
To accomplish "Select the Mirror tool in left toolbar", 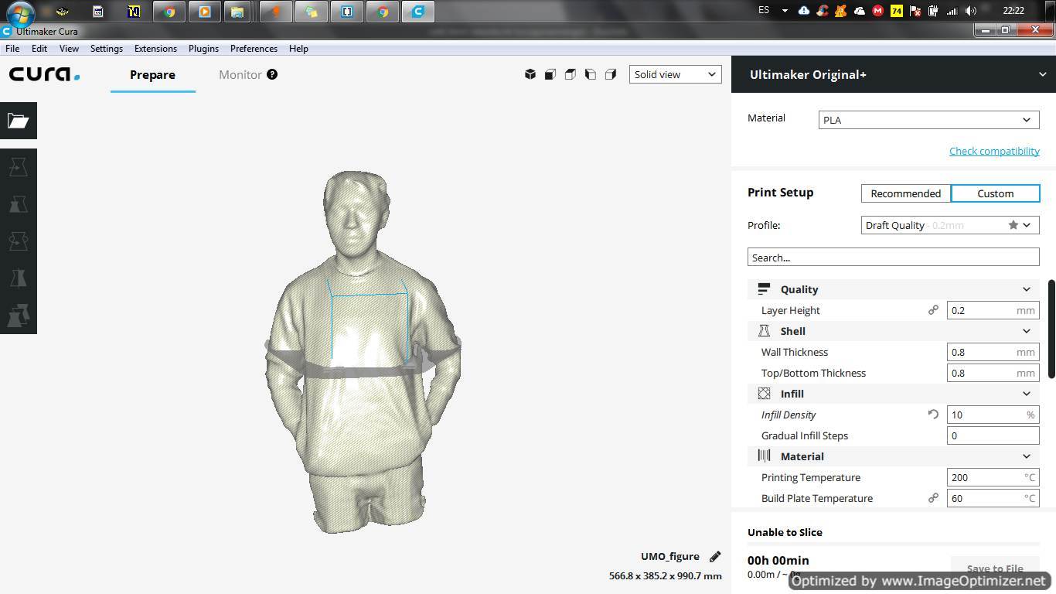I will tap(18, 278).
